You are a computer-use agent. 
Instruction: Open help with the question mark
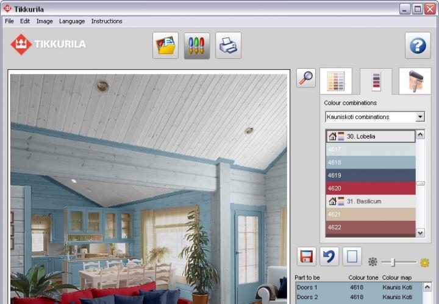(x=418, y=46)
